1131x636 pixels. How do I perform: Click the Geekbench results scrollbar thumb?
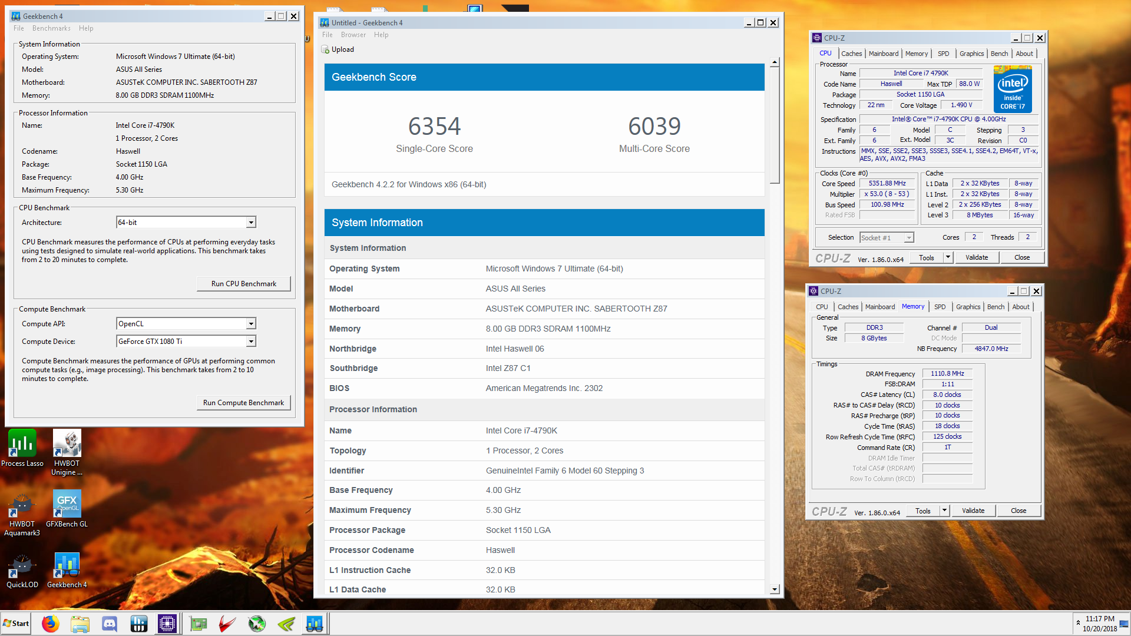775,125
